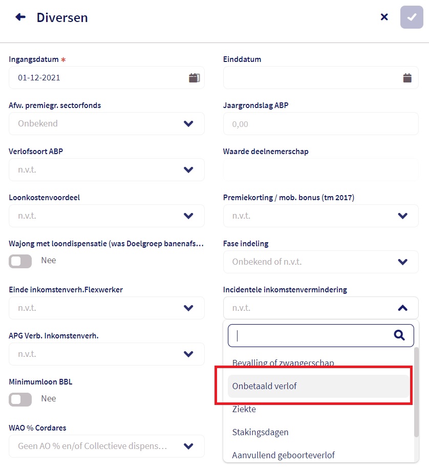
Task: Open the Premiekorting / mob. bonus dropdown
Action: click(x=402, y=216)
